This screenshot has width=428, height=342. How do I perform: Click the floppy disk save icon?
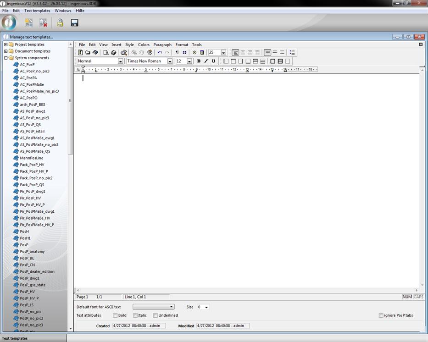click(x=74, y=22)
